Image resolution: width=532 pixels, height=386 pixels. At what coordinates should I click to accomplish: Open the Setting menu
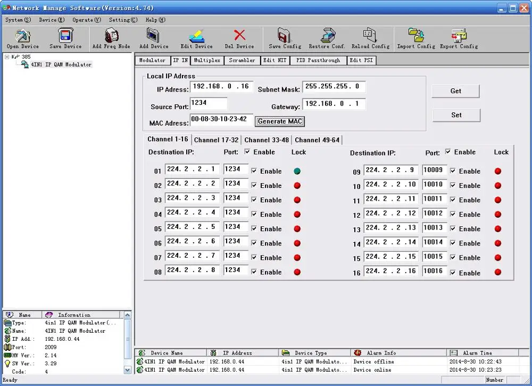pos(122,20)
